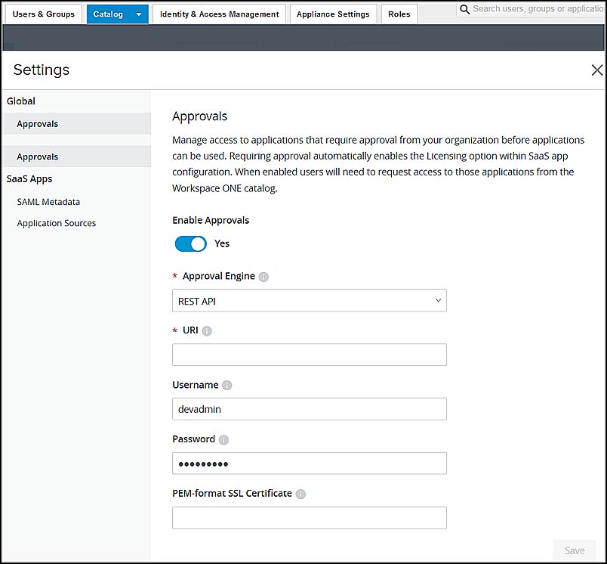
Task: Select first Approvals item under Global
Action: (77, 124)
